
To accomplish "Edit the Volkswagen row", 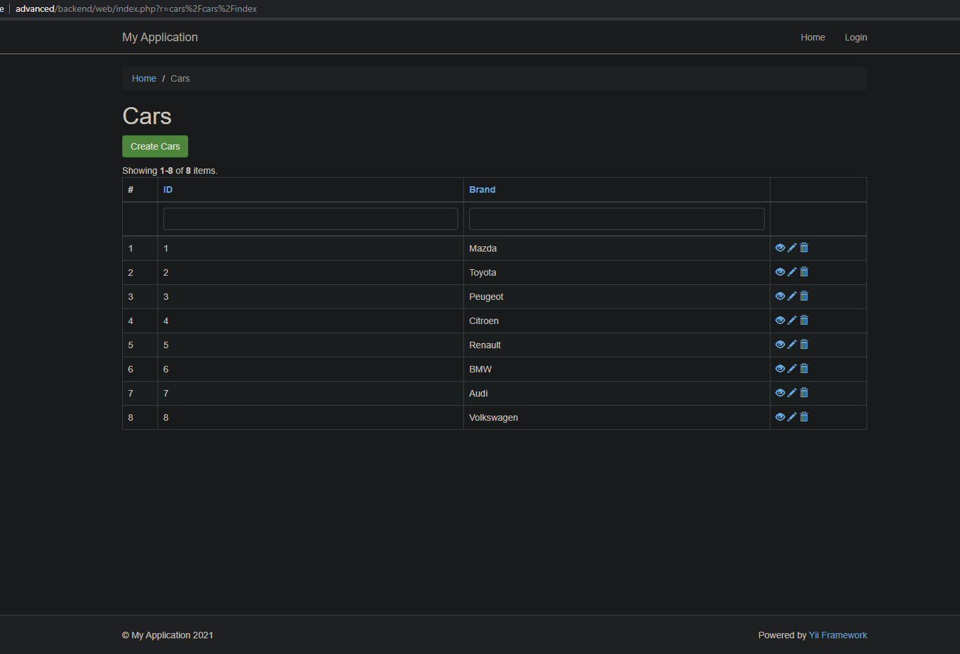I will (x=792, y=417).
